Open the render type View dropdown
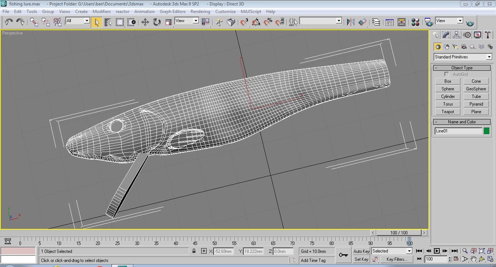Viewport: 496px width, 267px height. tap(449, 21)
